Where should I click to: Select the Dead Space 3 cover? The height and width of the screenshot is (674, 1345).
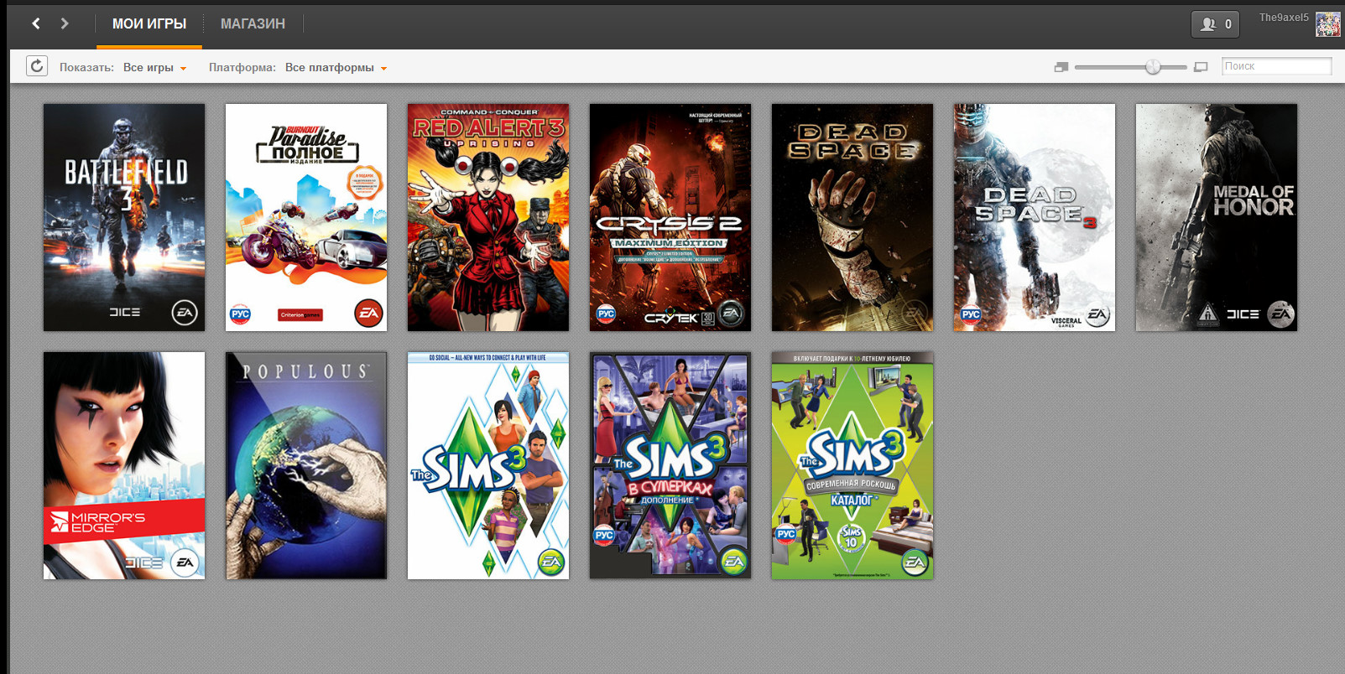[1035, 217]
